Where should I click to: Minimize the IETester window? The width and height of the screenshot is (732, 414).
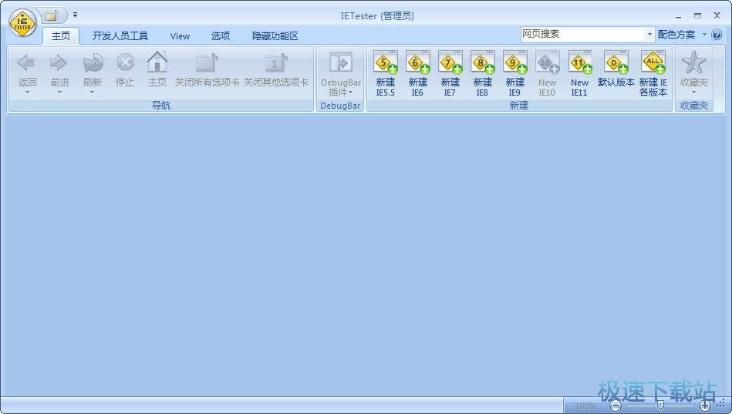(x=678, y=16)
